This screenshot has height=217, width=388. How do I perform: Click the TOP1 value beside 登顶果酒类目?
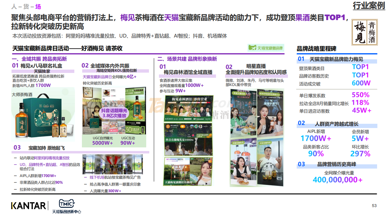(x=360, y=67)
